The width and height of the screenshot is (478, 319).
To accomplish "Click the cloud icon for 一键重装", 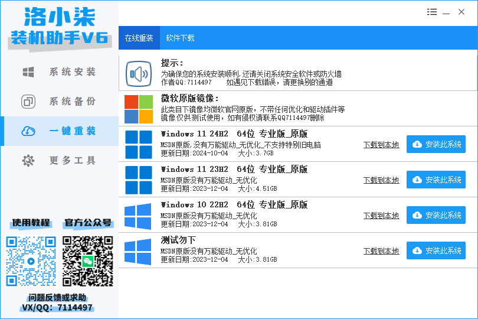I will coord(28,131).
